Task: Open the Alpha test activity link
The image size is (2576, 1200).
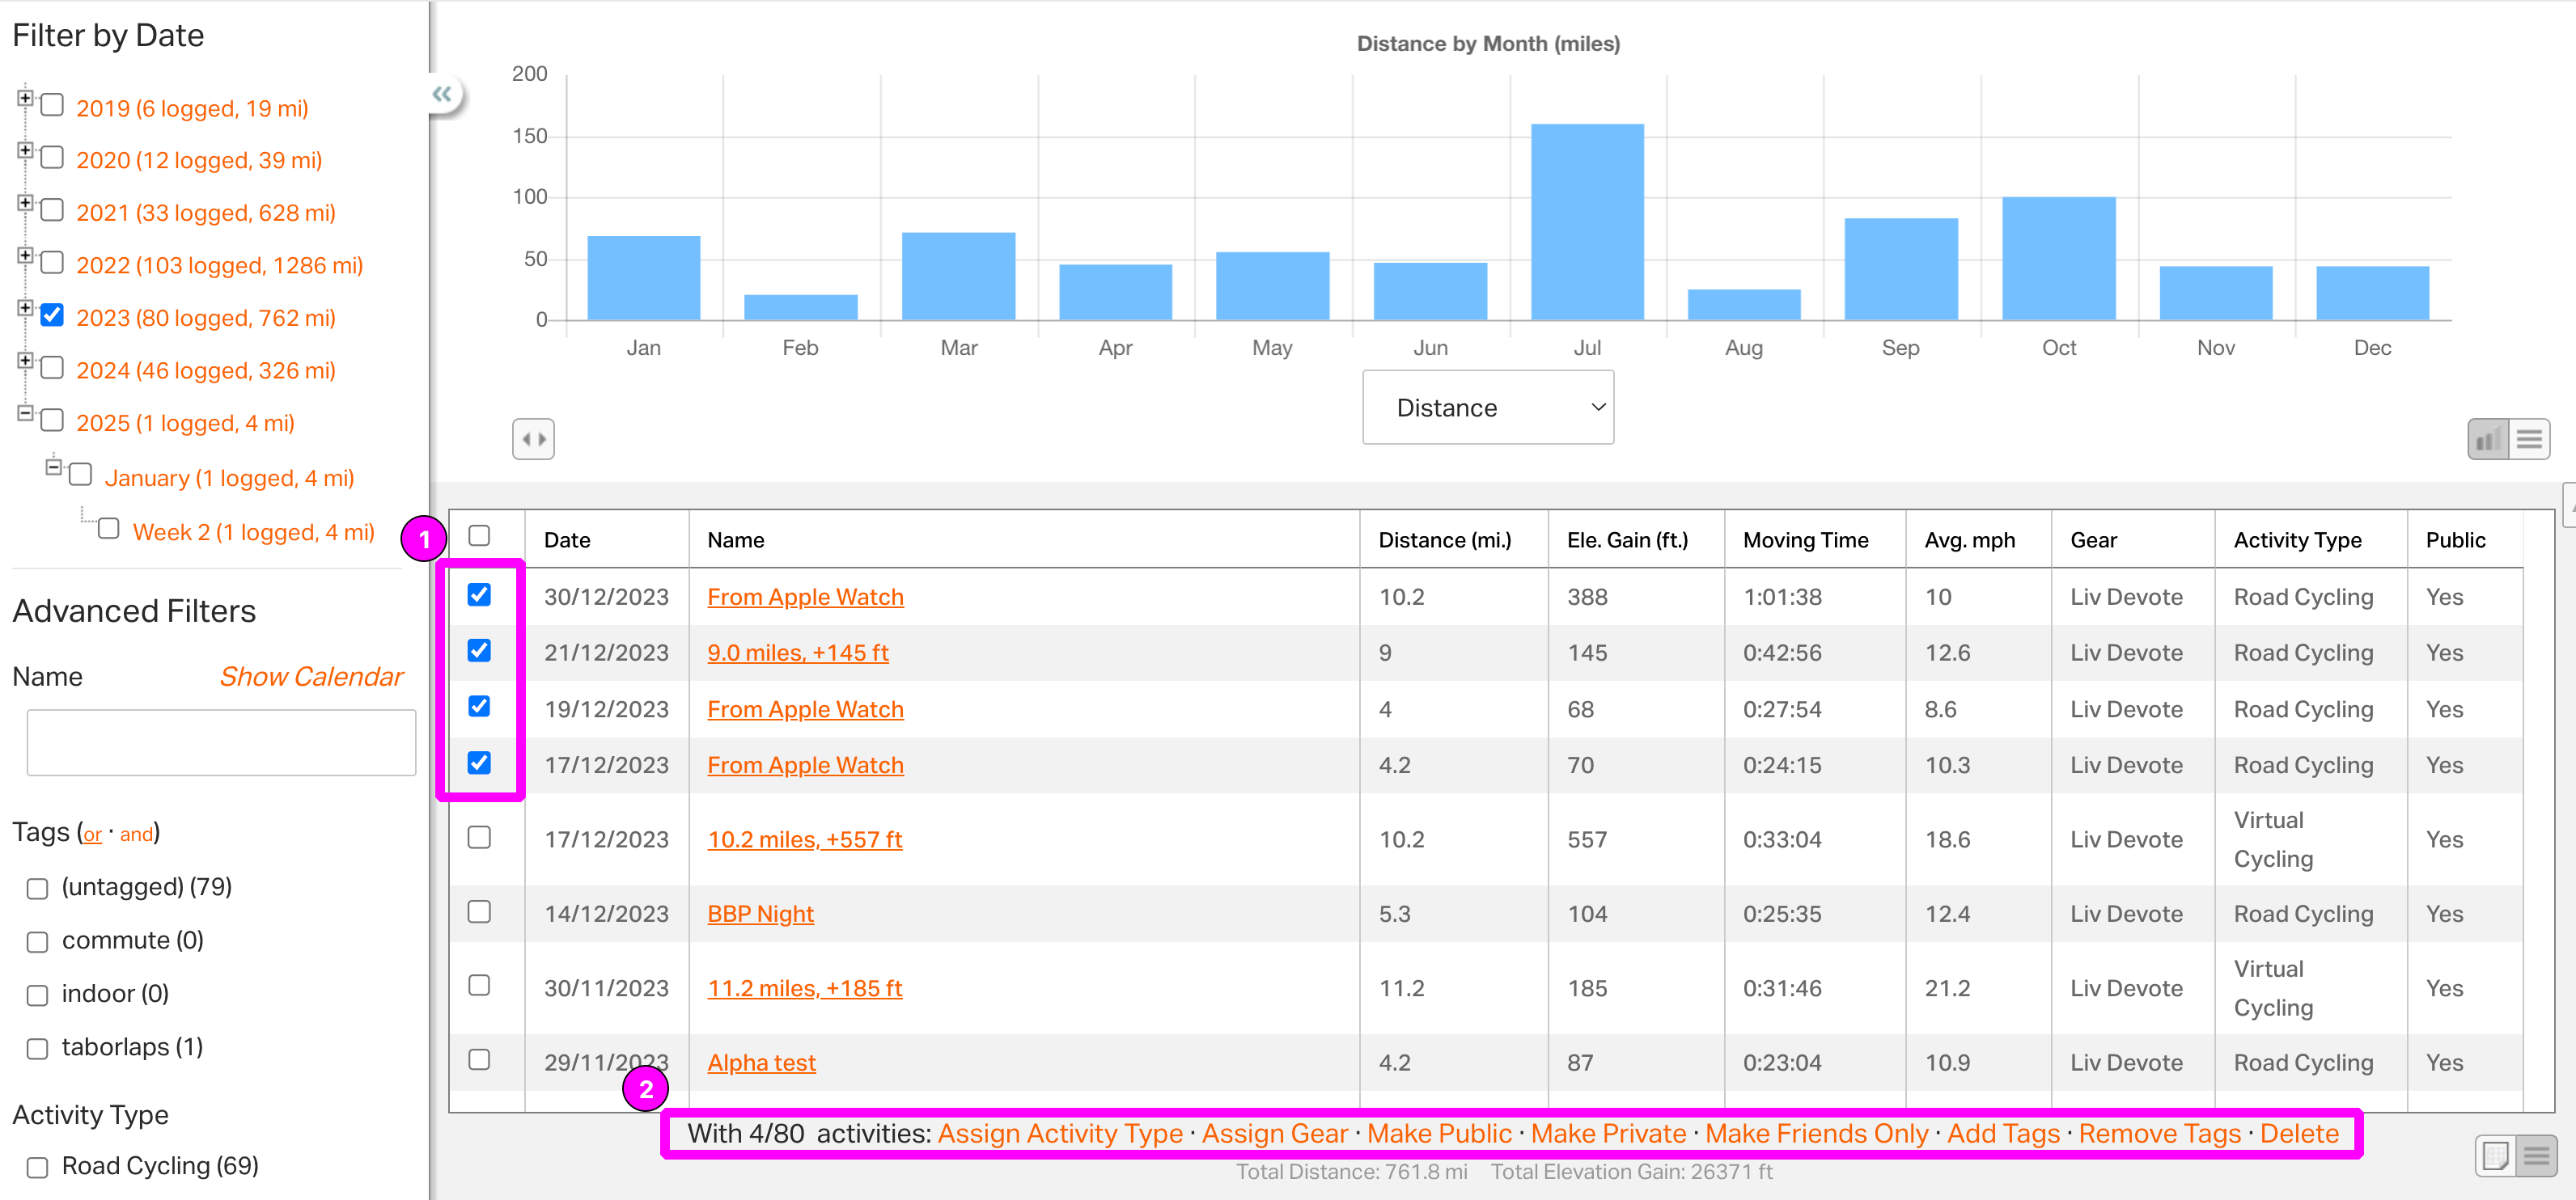Action: click(761, 1062)
